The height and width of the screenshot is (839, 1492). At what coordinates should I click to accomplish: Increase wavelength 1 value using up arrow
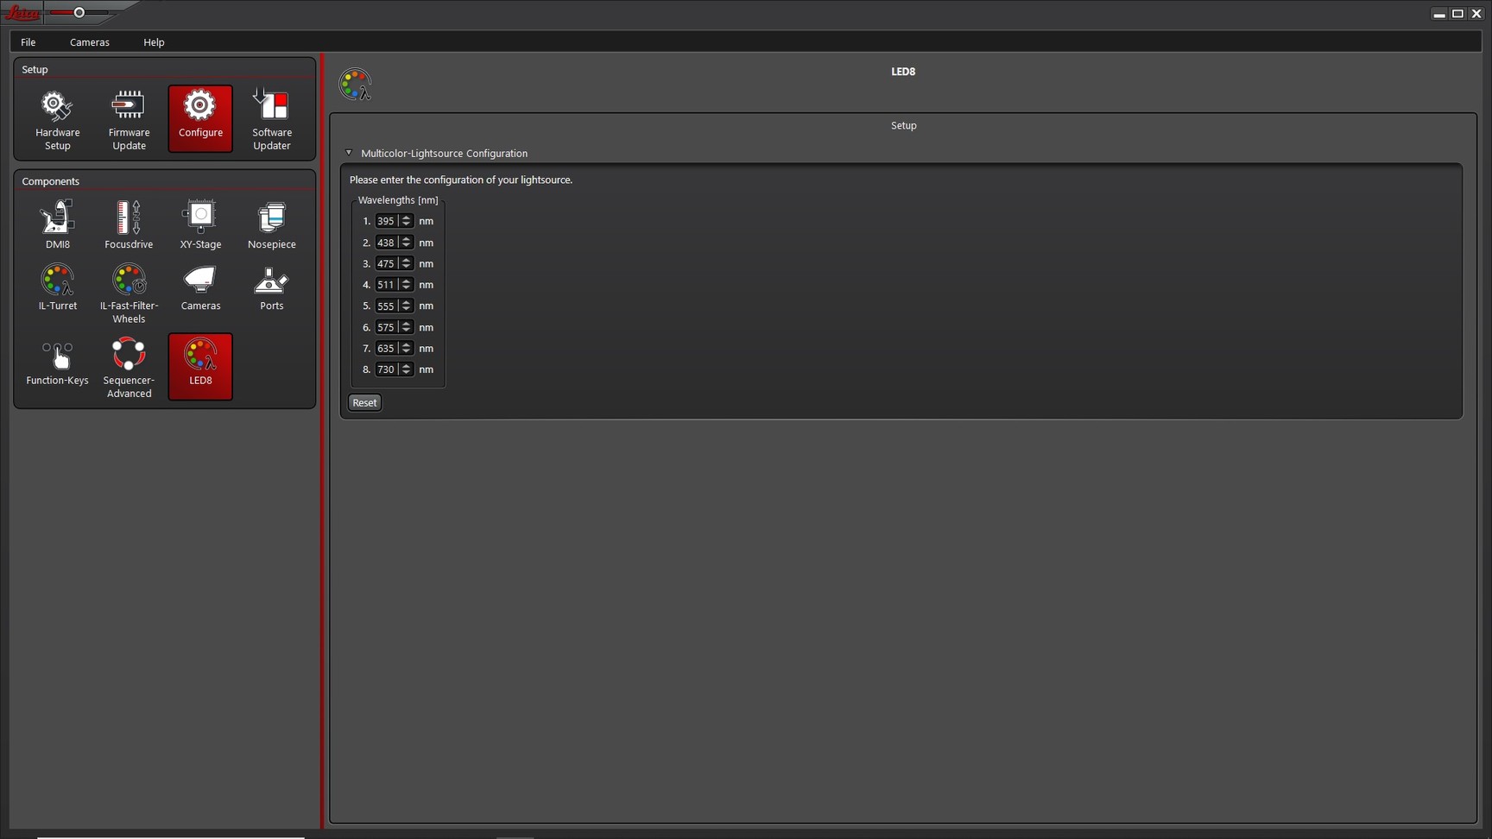pyautogui.click(x=407, y=218)
